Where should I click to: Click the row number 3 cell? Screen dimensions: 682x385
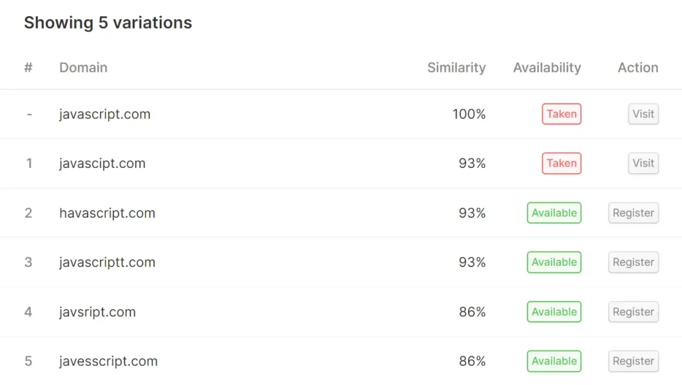29,262
